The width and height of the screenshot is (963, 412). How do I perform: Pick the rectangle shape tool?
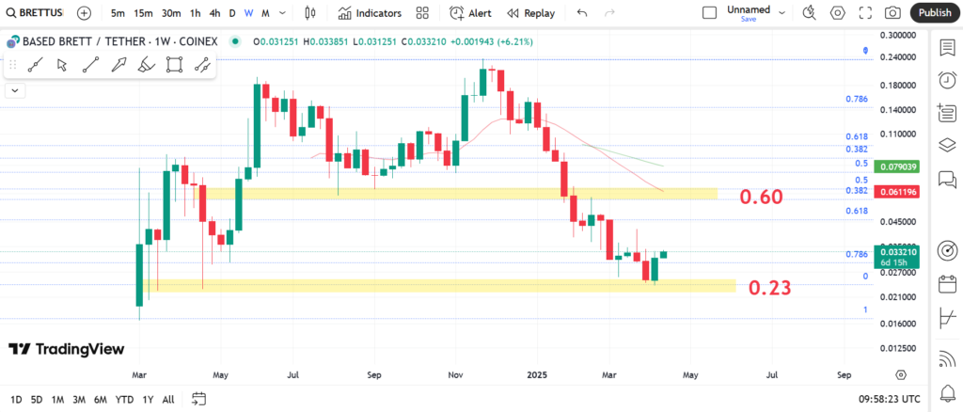coord(174,65)
